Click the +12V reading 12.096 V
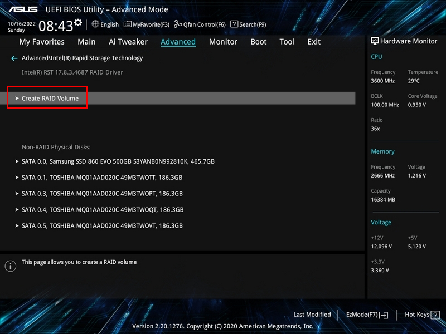The image size is (446, 334). [381, 246]
